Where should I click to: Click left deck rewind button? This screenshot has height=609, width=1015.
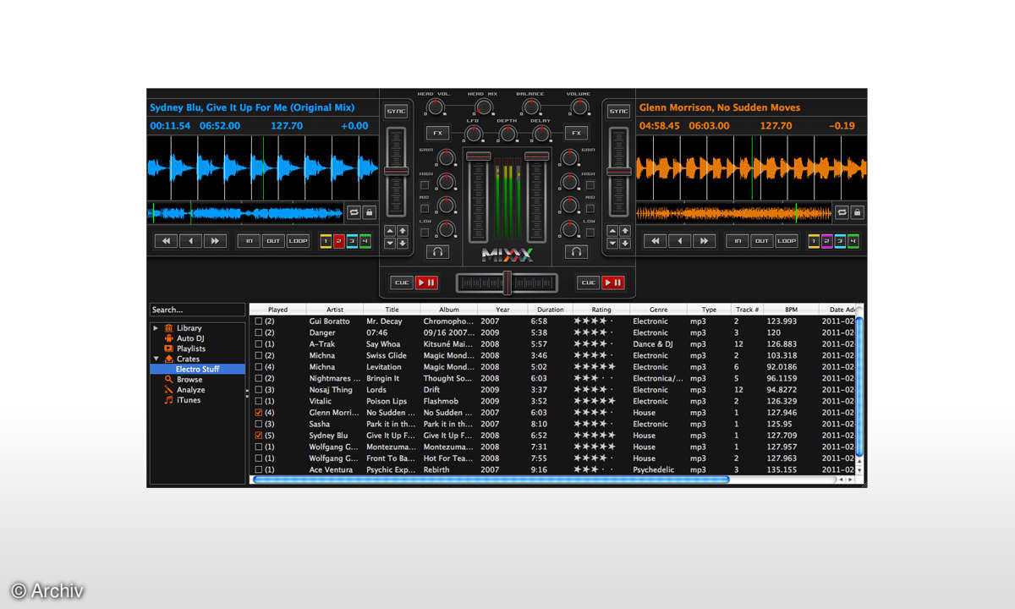[x=166, y=241]
